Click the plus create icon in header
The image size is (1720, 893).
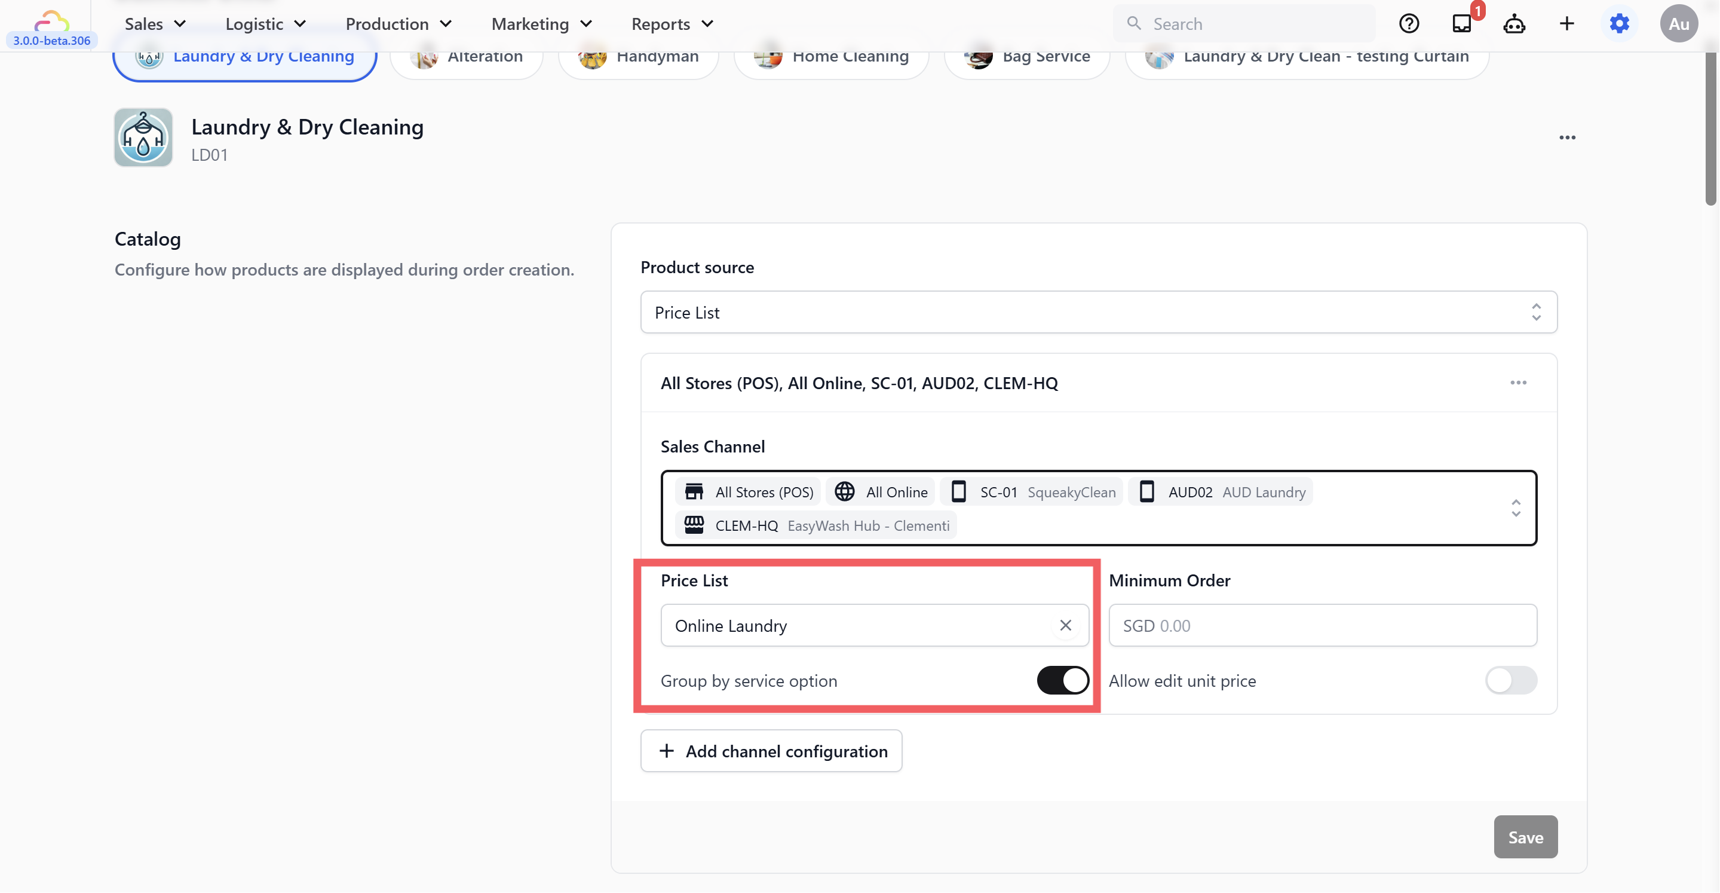[1566, 24]
